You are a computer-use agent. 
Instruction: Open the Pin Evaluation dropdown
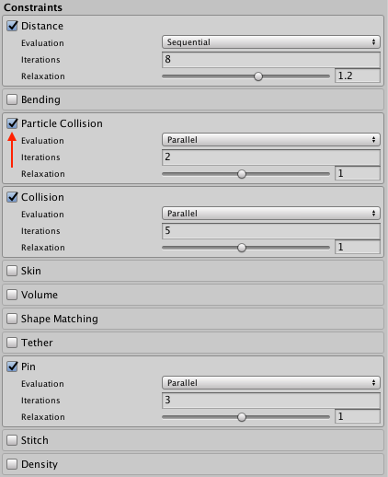[271, 383]
